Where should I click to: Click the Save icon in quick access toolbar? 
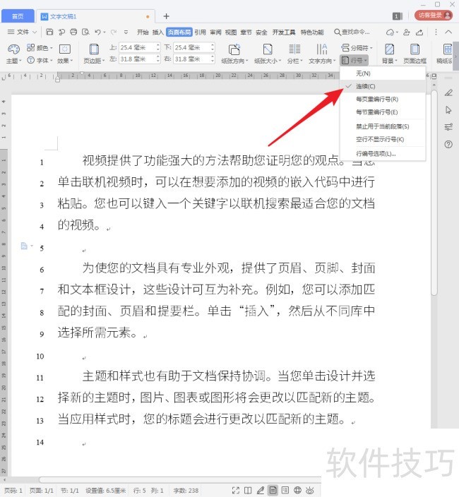(x=49, y=32)
